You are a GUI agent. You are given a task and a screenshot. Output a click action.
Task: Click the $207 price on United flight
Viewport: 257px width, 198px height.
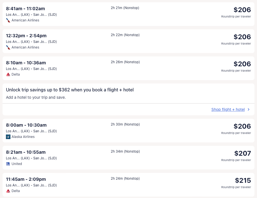pyautogui.click(x=242, y=153)
